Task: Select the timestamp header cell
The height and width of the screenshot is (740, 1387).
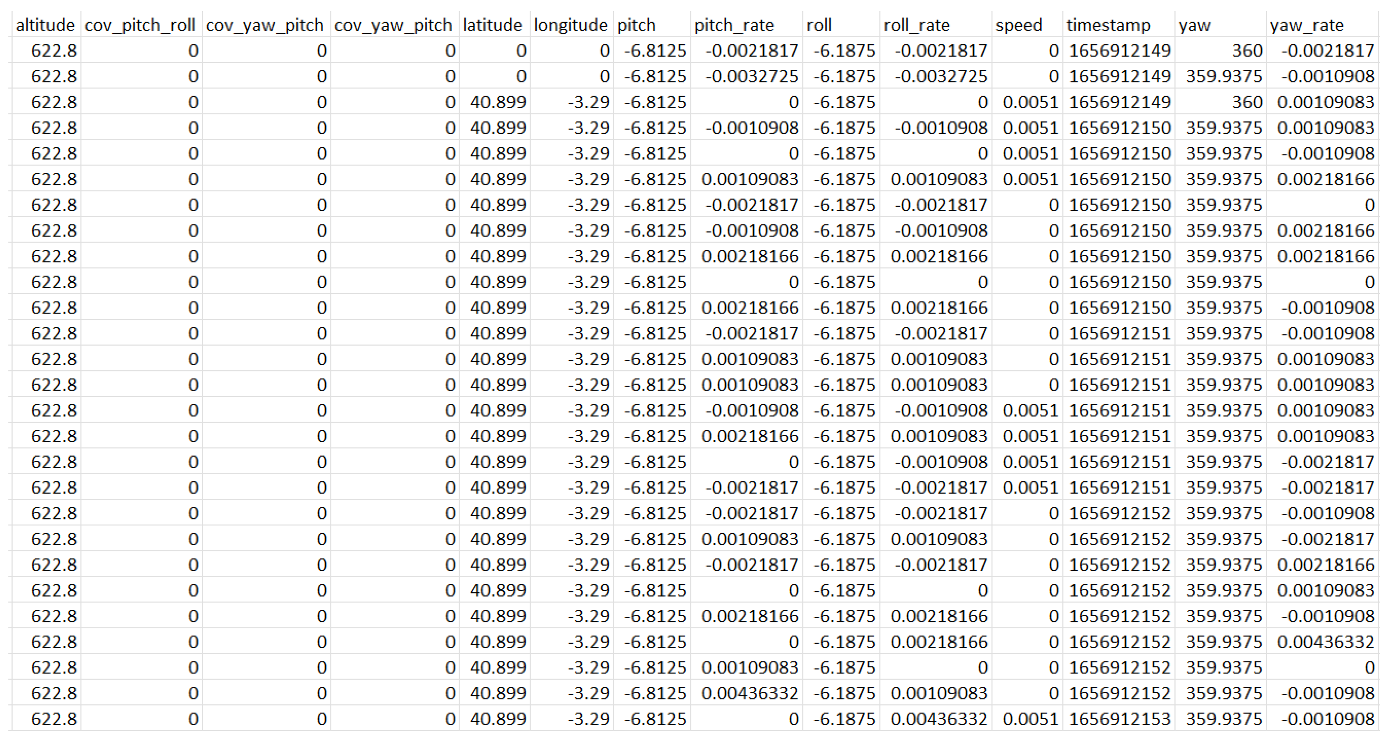Action: pos(1108,25)
